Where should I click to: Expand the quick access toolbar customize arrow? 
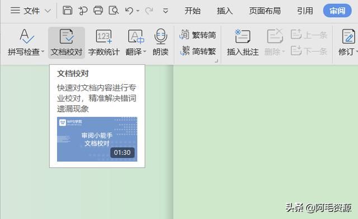166,11
